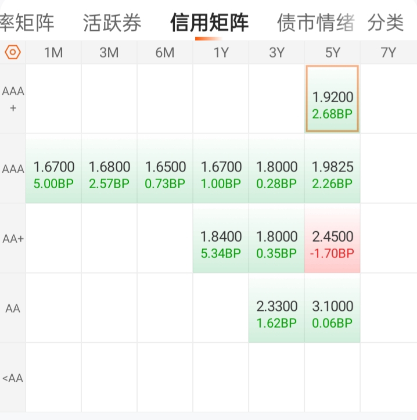Viewport: 417px width, 420px height.
Task: Open AA 5Y cell showing 3.1000
Action: 332,308
